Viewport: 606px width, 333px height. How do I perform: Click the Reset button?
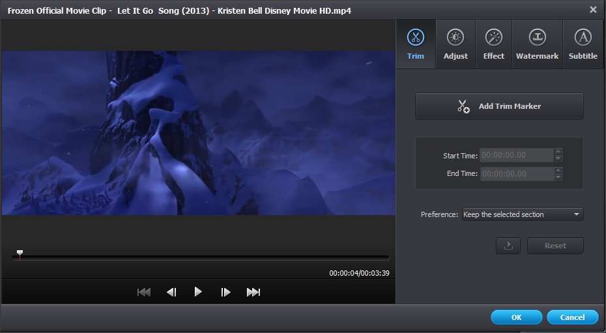[x=555, y=246]
